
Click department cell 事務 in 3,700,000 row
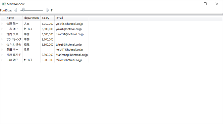32,39
